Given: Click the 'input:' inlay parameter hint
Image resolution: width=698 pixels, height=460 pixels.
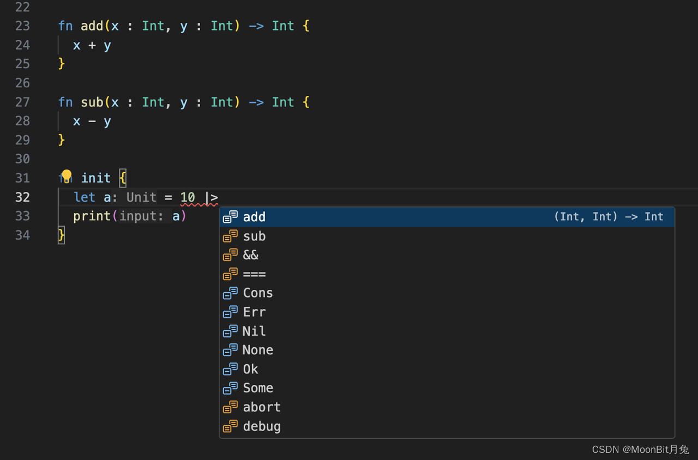Looking at the screenshot, I should 141,216.
